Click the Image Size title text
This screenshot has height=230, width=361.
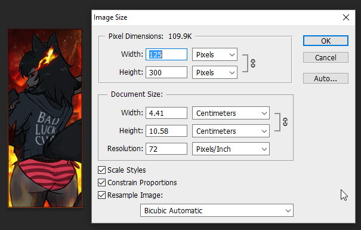110,17
